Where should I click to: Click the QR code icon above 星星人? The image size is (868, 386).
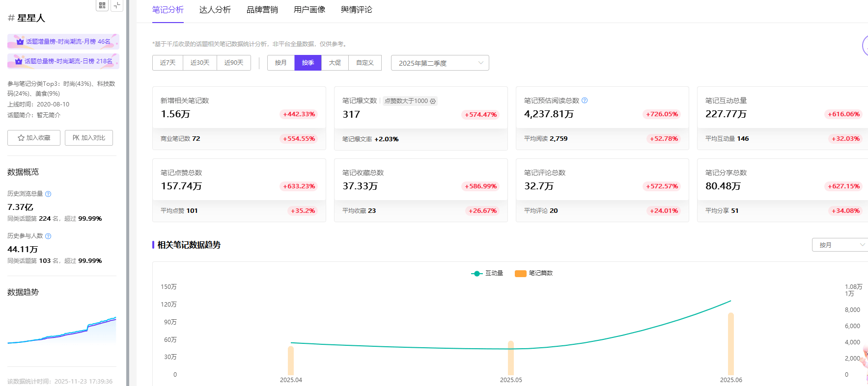(x=102, y=5)
